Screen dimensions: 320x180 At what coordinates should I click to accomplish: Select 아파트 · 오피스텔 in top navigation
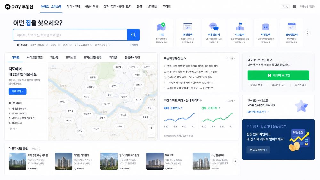coord(51,6)
